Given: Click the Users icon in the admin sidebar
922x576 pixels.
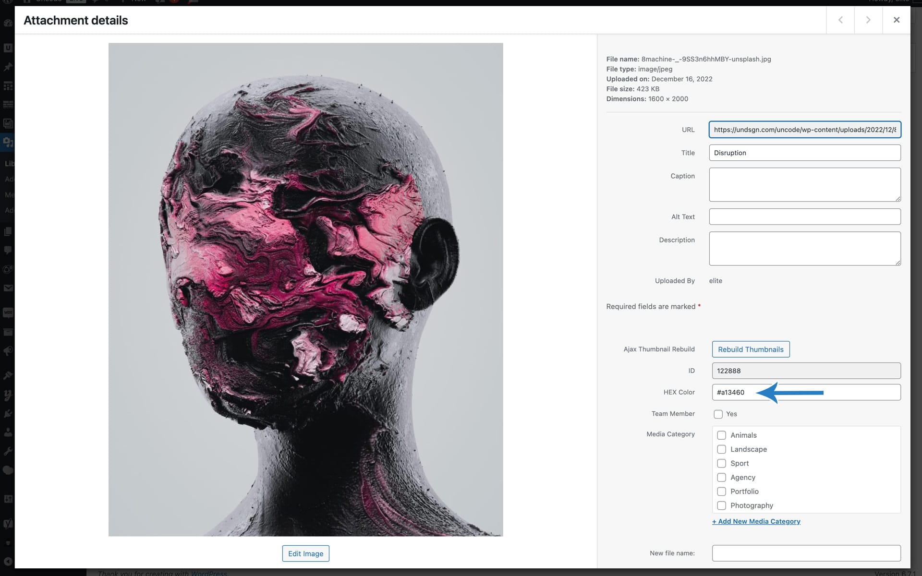Looking at the screenshot, I should pos(8,432).
